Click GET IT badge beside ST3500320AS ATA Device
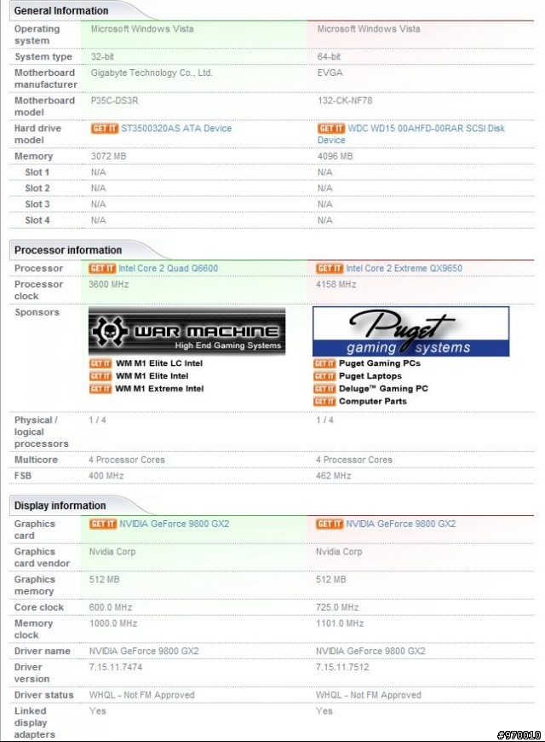This screenshot has height=742, width=545. 105,128
